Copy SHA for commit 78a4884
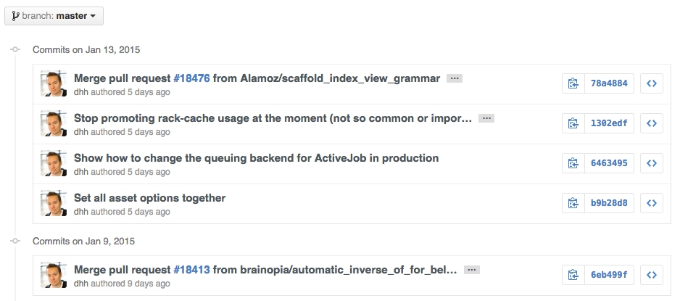 (x=573, y=83)
